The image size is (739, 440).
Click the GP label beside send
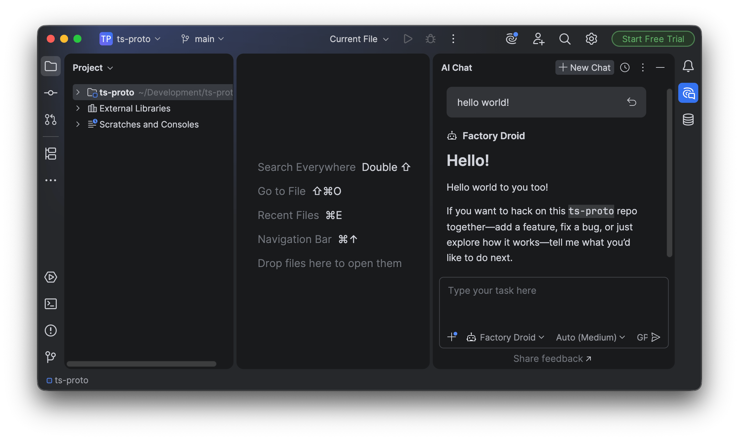[x=642, y=337]
